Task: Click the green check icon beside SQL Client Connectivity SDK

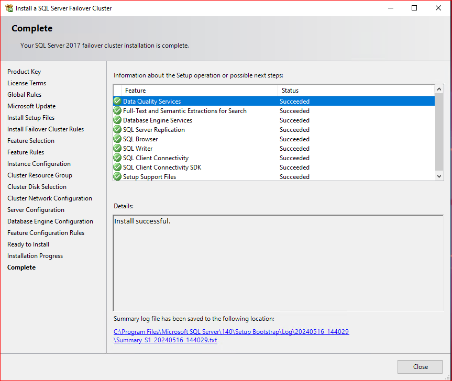Action: [117, 167]
